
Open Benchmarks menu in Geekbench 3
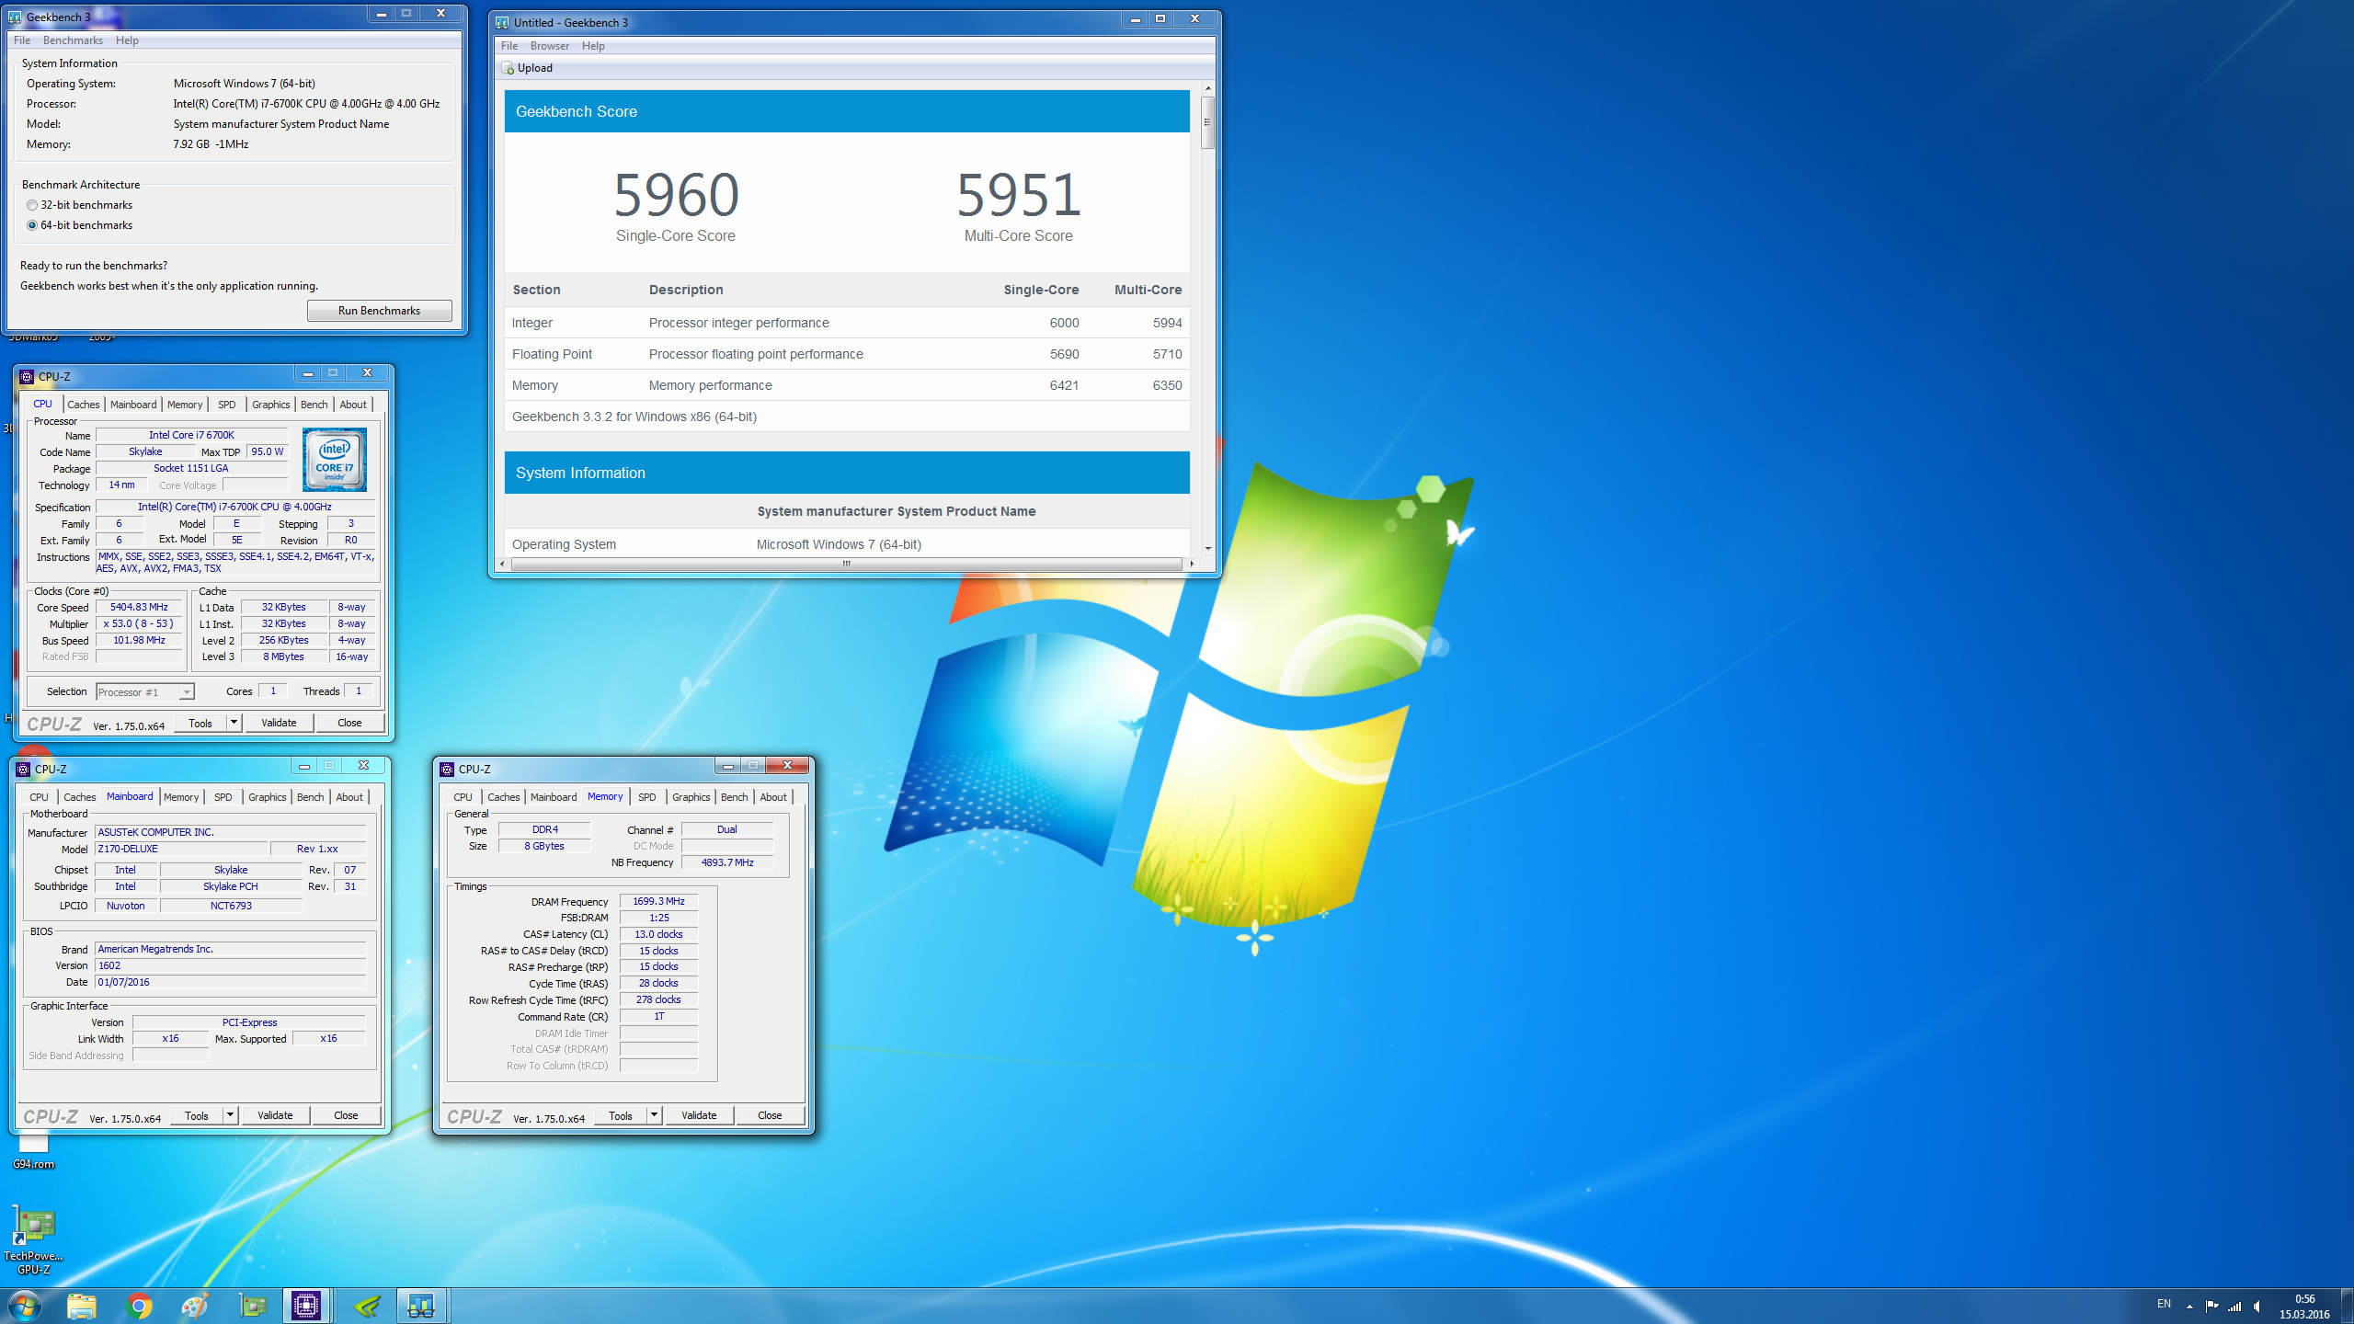point(73,40)
